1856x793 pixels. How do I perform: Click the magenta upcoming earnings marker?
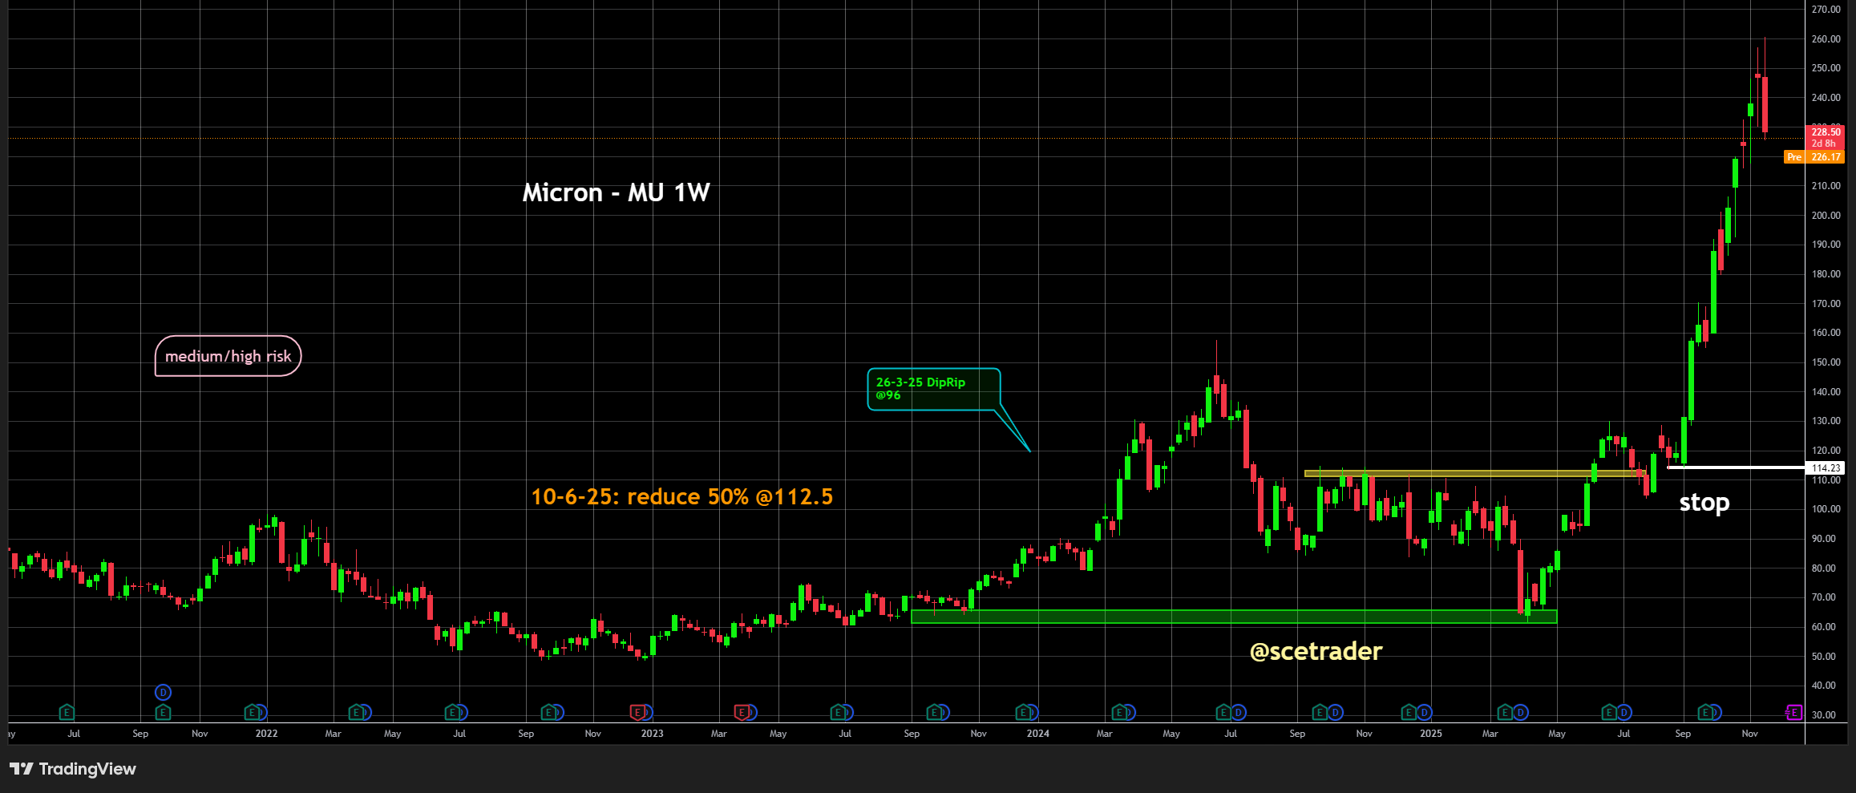(x=1794, y=712)
